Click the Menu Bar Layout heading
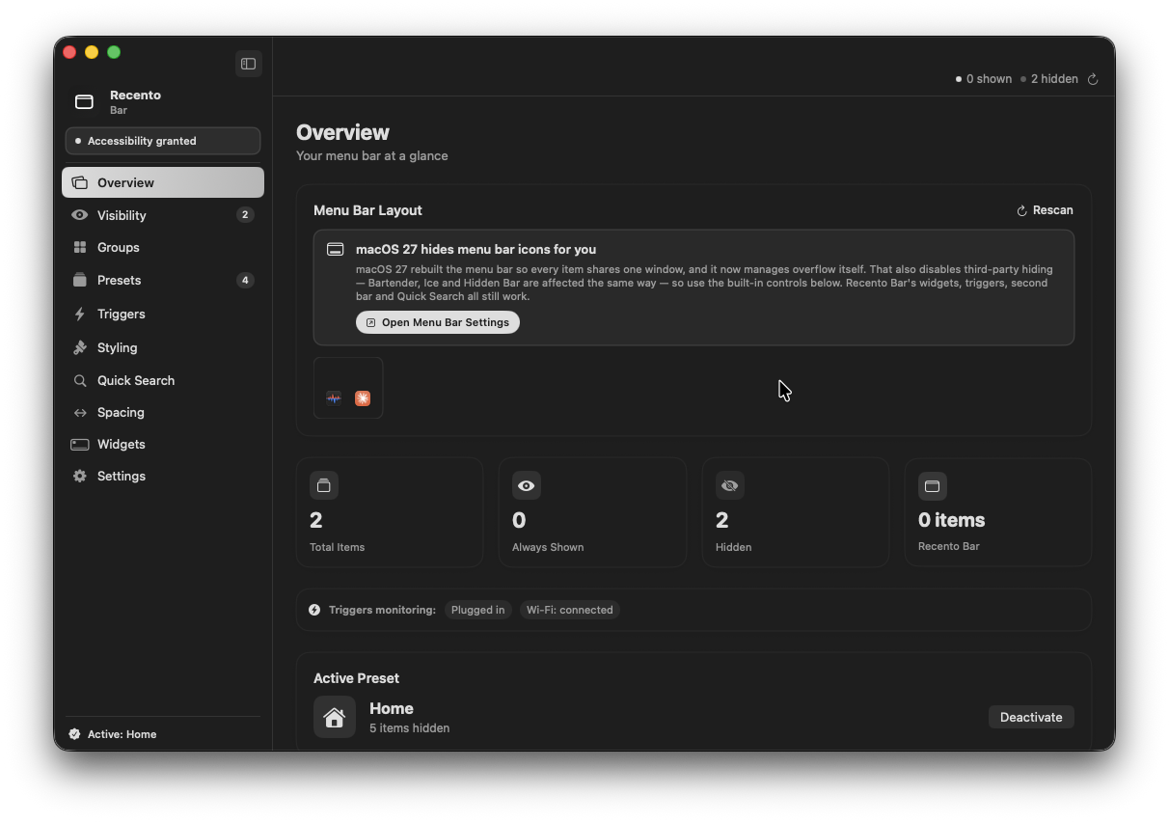 click(x=367, y=210)
